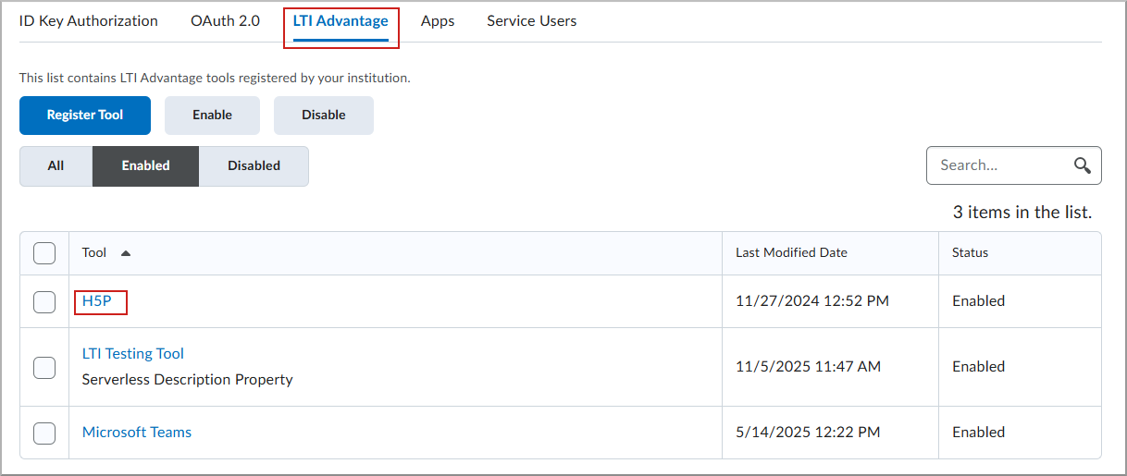Click the Last Modified Date header
1127x476 pixels.
(791, 252)
